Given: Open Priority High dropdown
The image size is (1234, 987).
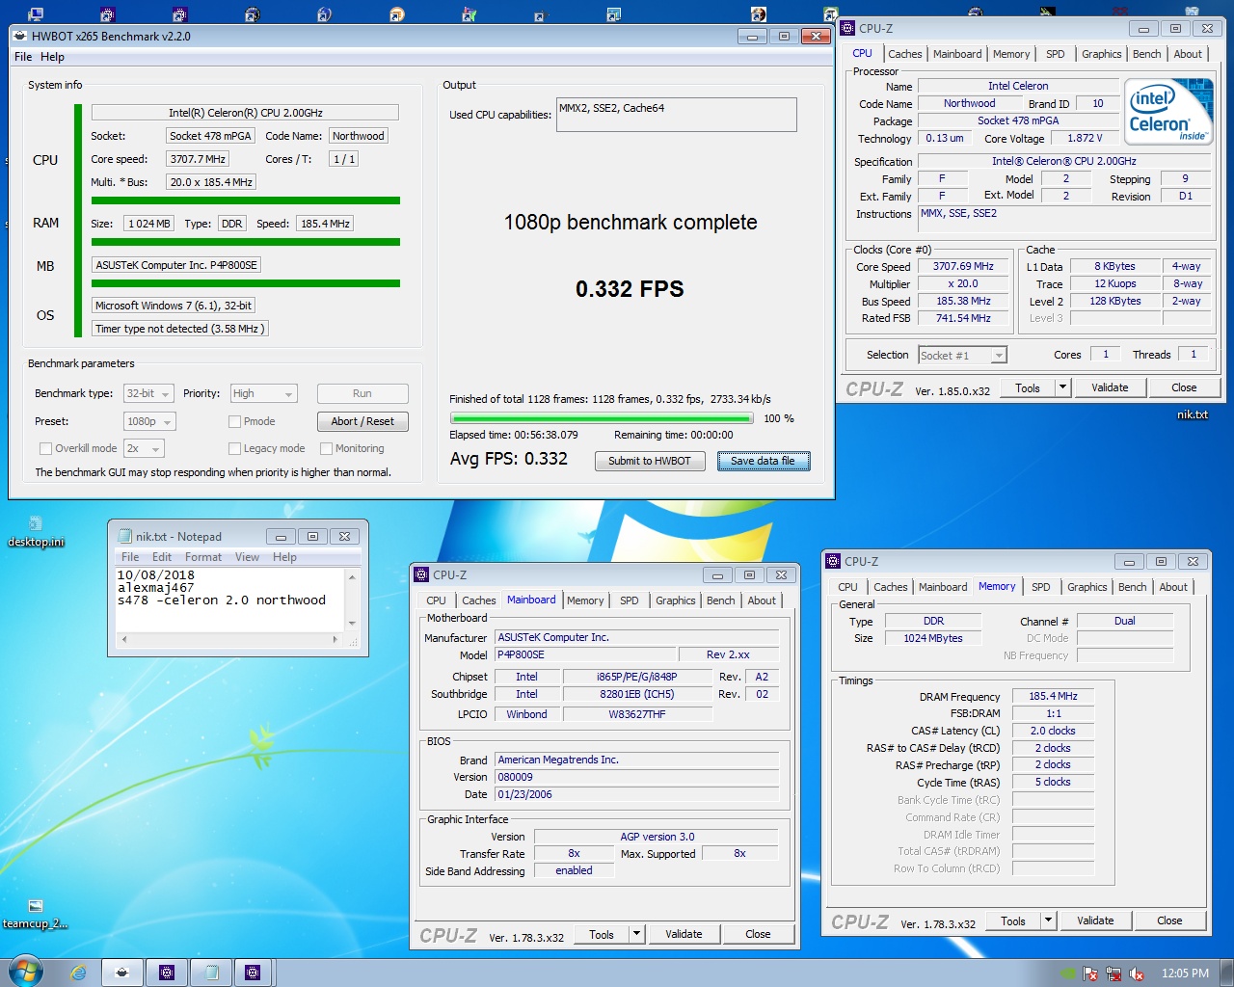Looking at the screenshot, I should (263, 393).
